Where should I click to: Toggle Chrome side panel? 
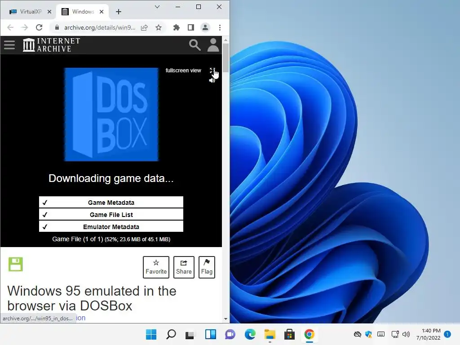point(190,27)
